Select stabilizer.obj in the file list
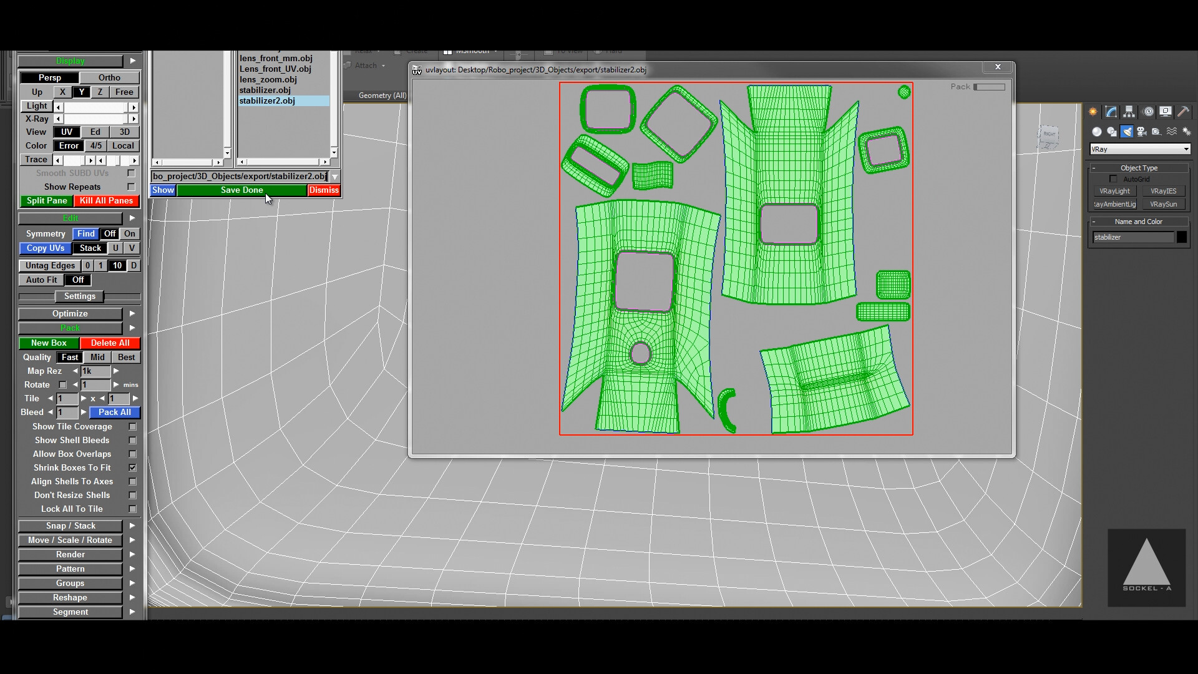The height and width of the screenshot is (674, 1198). pos(266,90)
